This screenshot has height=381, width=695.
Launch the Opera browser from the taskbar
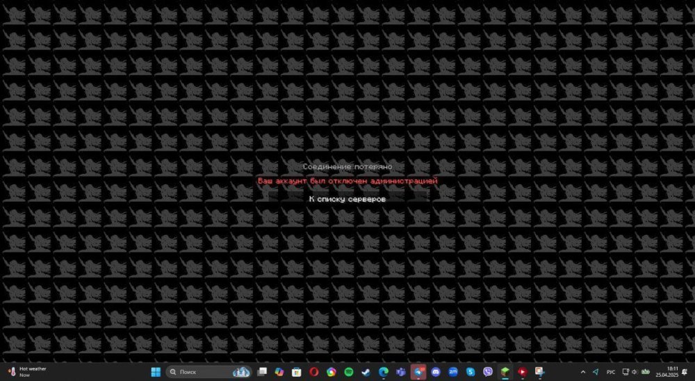click(314, 372)
